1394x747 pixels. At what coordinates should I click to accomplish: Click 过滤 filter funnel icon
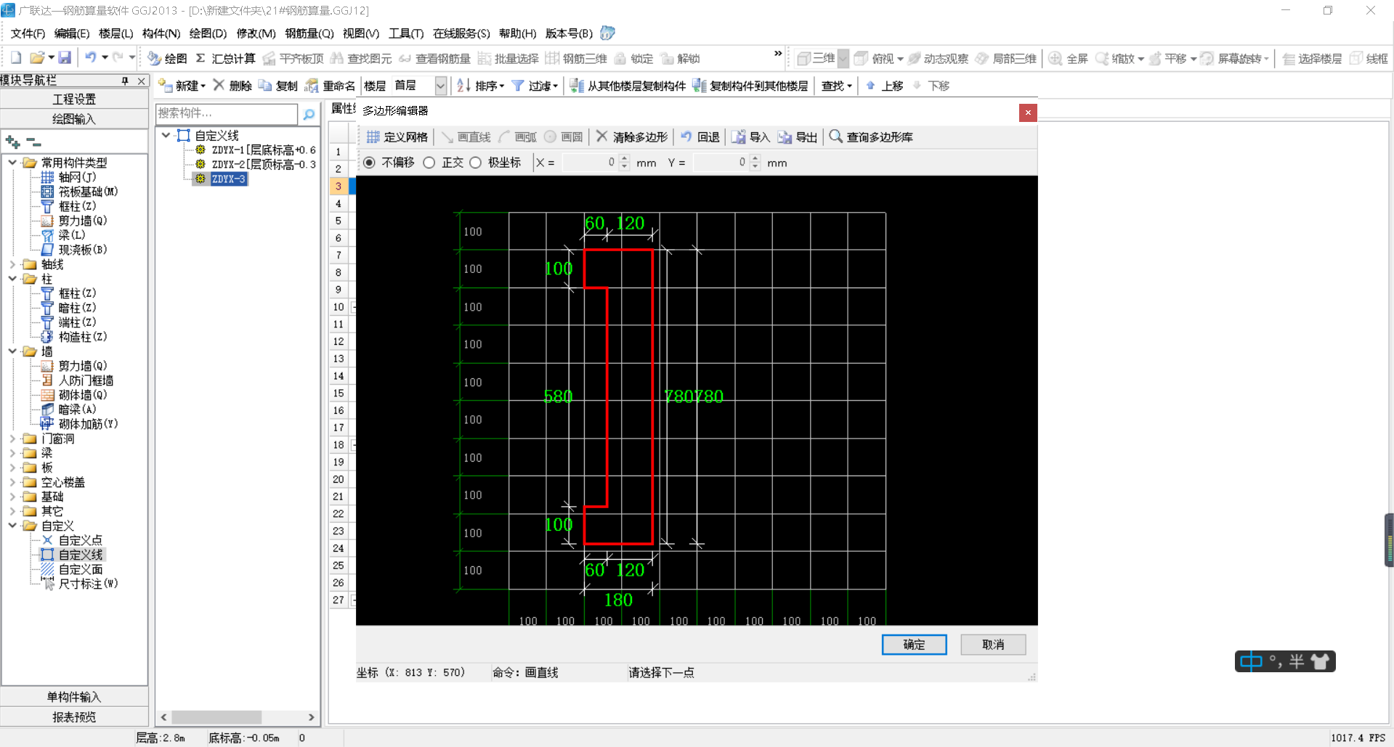pos(518,86)
